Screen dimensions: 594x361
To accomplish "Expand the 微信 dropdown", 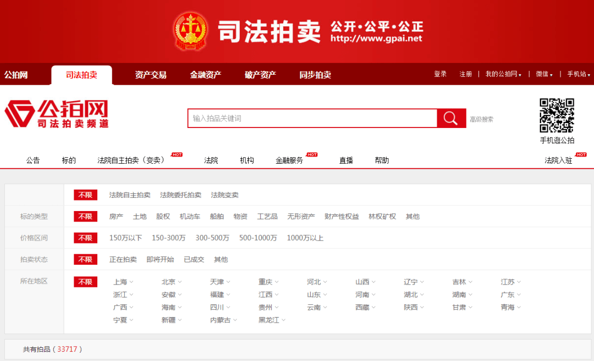I will [544, 74].
